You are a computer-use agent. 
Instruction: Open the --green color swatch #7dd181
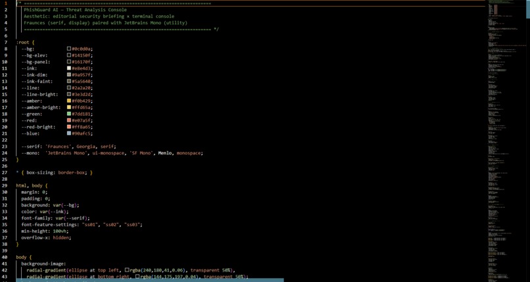click(69, 114)
